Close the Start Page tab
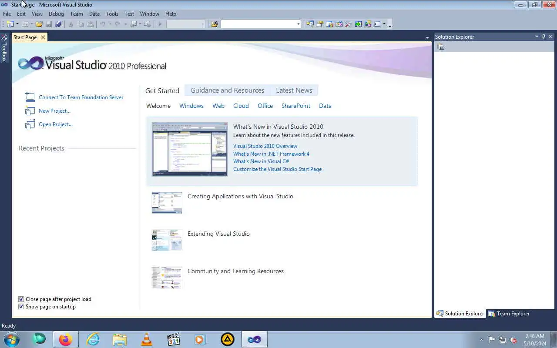The height and width of the screenshot is (348, 557). (x=43, y=37)
